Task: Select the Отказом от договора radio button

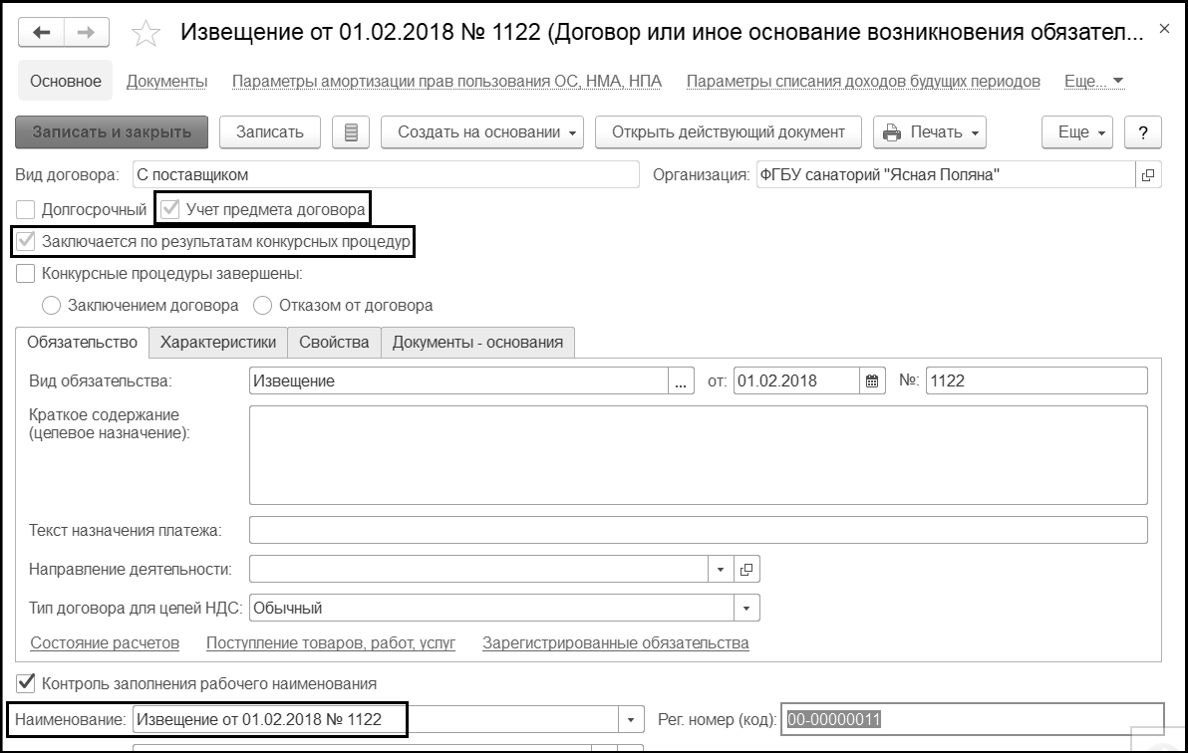Action: coord(262,306)
